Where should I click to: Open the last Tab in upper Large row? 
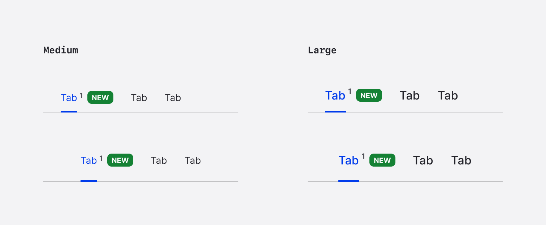(x=448, y=96)
